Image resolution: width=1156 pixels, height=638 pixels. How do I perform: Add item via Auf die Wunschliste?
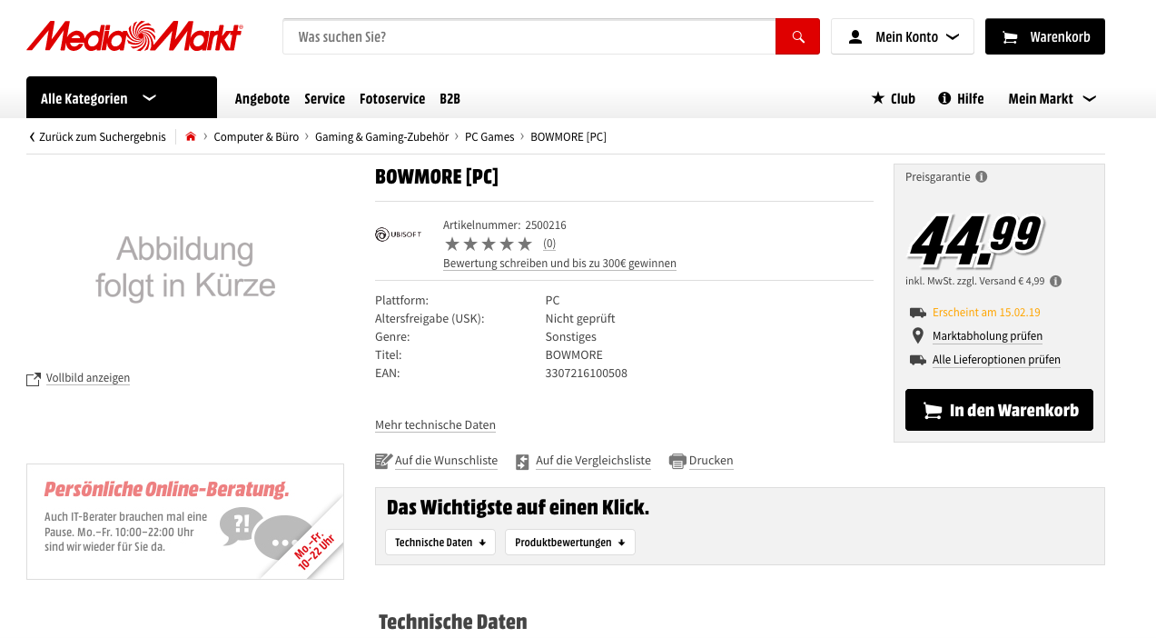point(445,461)
